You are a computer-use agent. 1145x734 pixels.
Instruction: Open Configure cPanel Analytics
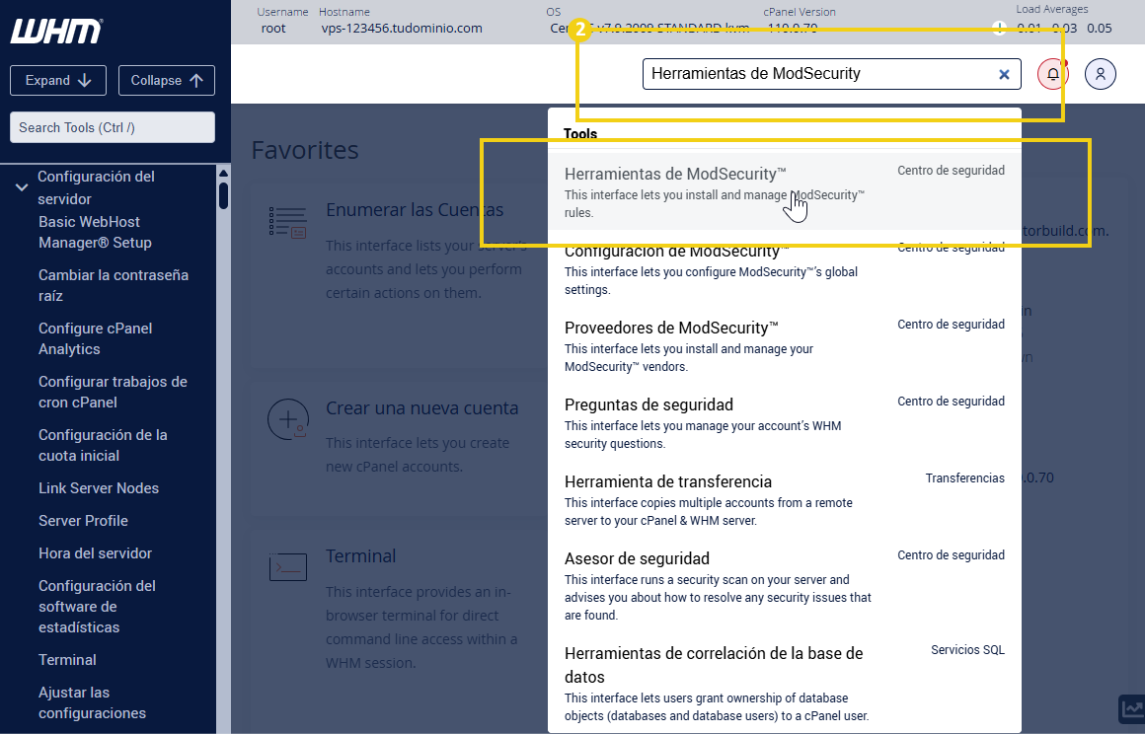tap(95, 338)
